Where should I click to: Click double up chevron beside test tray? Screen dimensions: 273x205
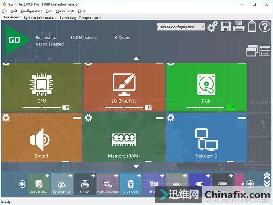(267, 176)
